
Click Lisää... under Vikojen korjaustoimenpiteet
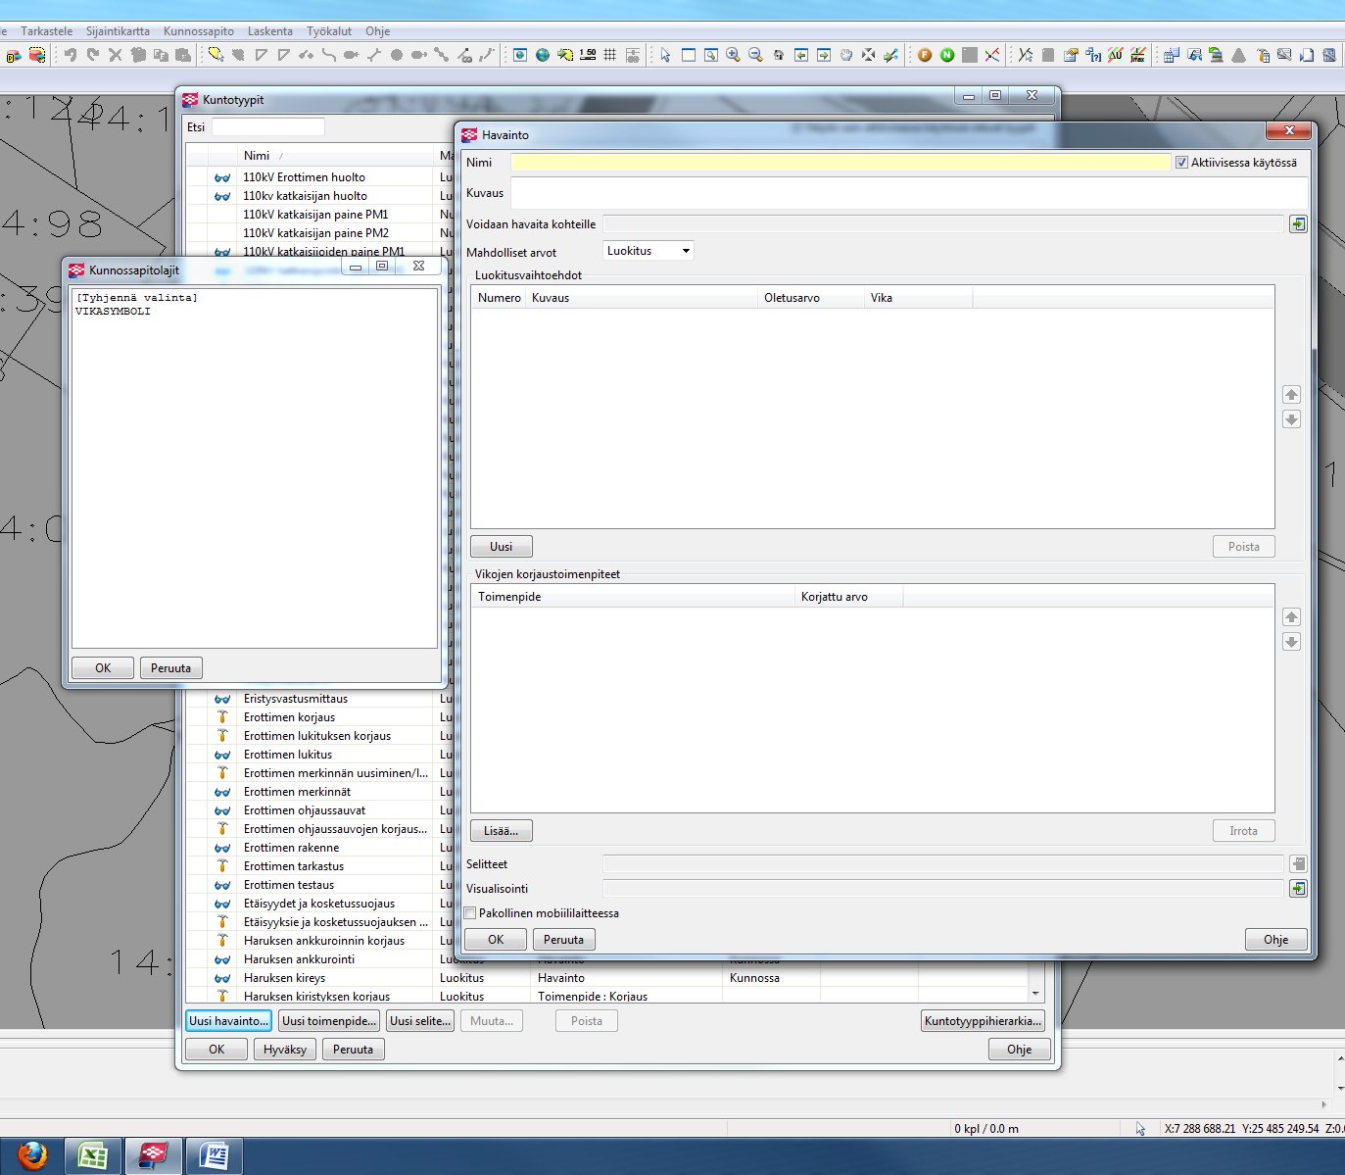[502, 831]
